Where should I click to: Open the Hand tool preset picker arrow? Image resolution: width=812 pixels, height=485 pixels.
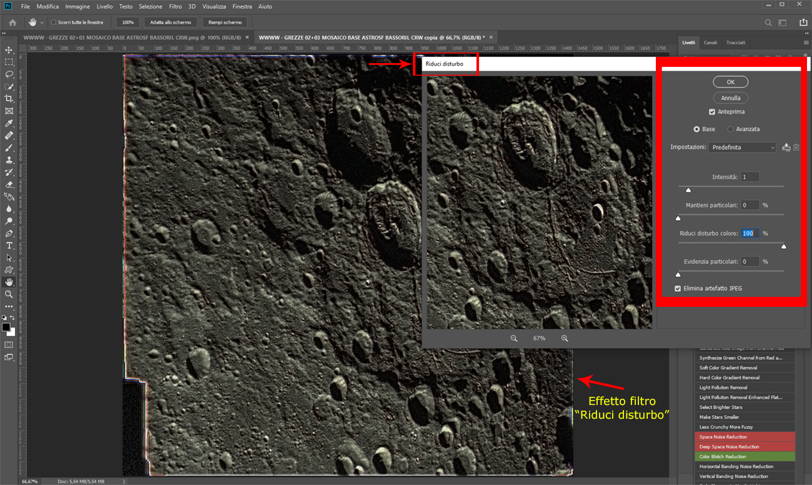[x=41, y=22]
